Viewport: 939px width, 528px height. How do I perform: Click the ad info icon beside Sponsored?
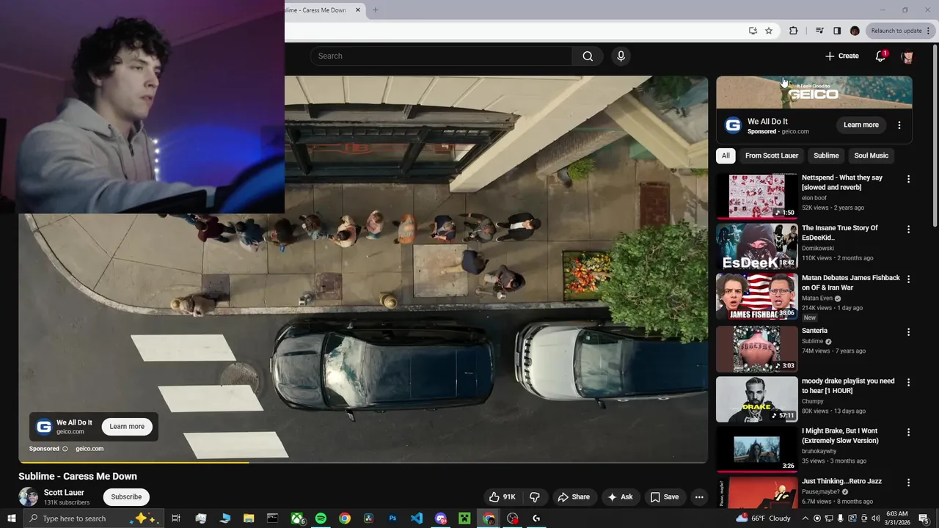click(65, 449)
